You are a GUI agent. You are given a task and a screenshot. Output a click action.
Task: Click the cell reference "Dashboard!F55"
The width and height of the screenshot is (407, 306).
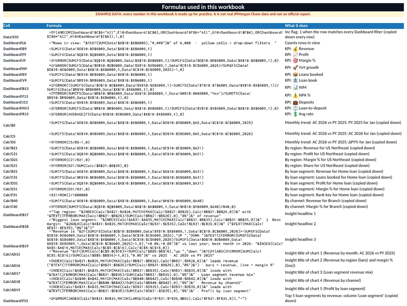click(16, 301)
